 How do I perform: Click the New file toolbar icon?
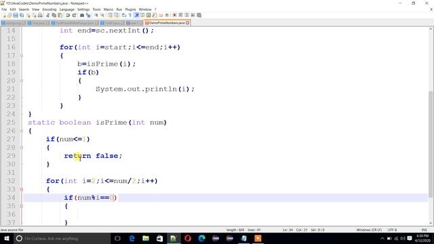4,15
